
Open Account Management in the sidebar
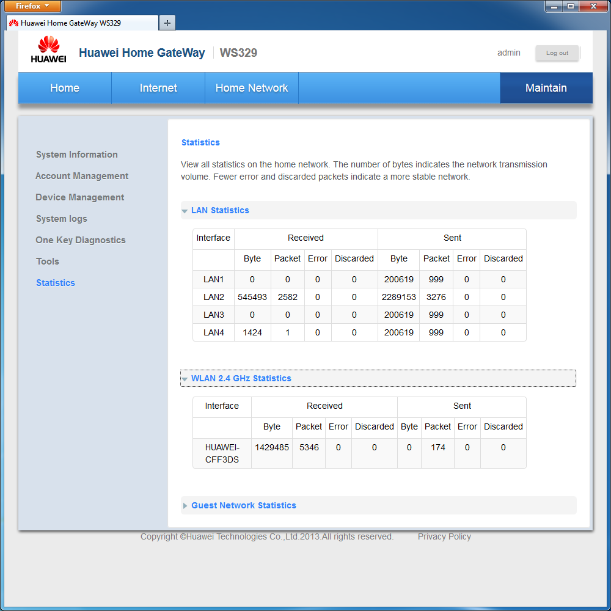coord(82,176)
